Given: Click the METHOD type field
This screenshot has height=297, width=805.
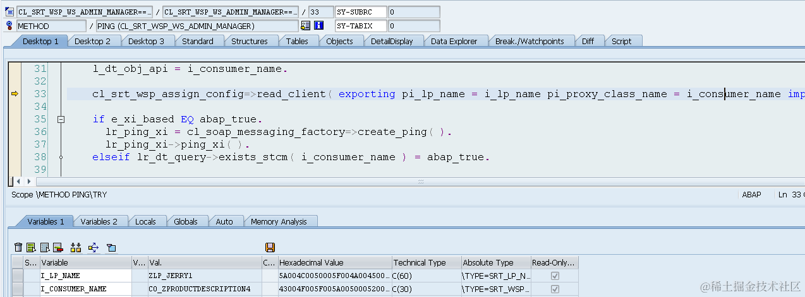Looking at the screenshot, I should coord(51,26).
